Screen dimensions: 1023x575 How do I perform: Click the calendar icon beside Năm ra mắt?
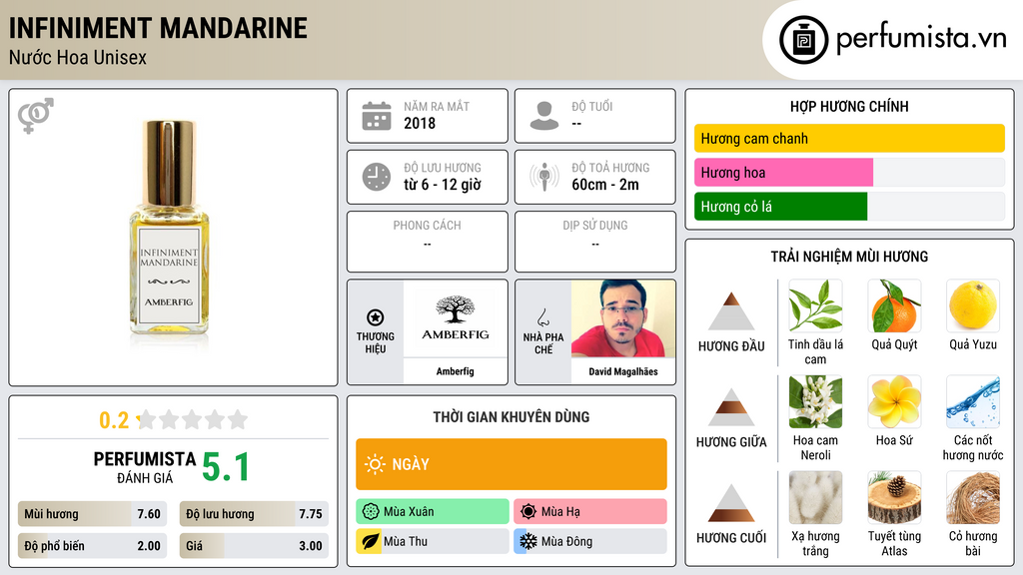[377, 116]
